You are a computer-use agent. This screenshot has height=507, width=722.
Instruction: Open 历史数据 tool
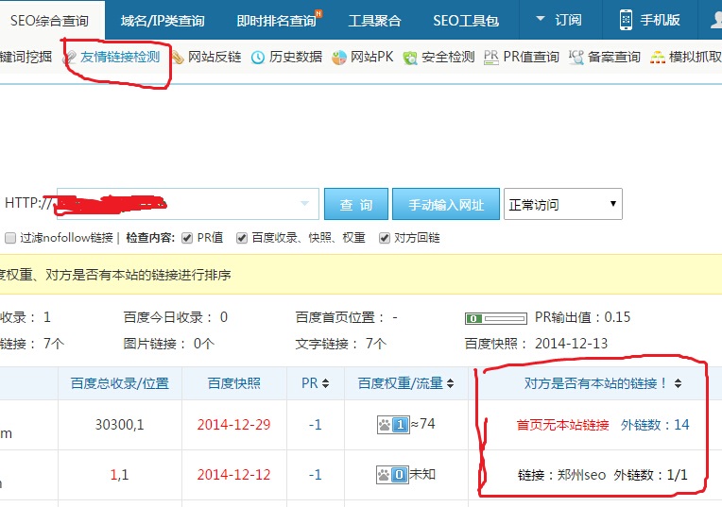click(x=295, y=57)
